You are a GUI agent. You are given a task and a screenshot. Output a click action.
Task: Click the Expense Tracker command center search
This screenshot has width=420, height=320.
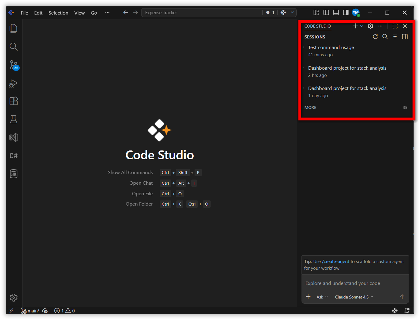[x=202, y=12]
